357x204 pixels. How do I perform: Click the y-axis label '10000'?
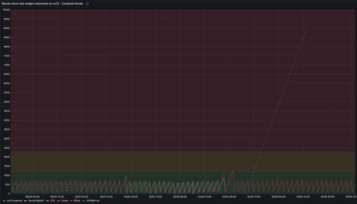tap(6, 10)
